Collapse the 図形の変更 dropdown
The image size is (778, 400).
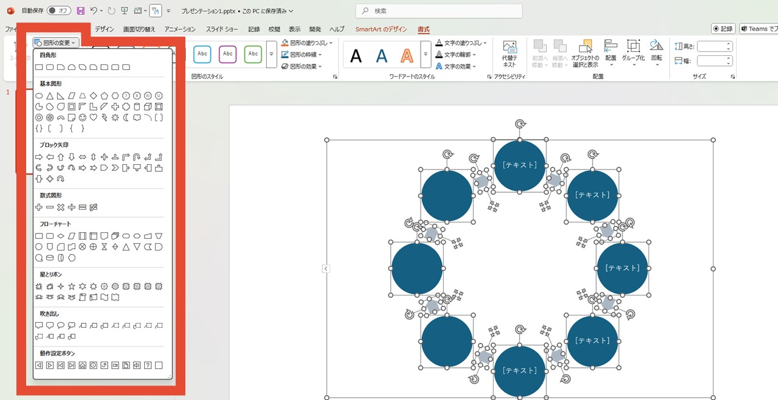[55, 43]
